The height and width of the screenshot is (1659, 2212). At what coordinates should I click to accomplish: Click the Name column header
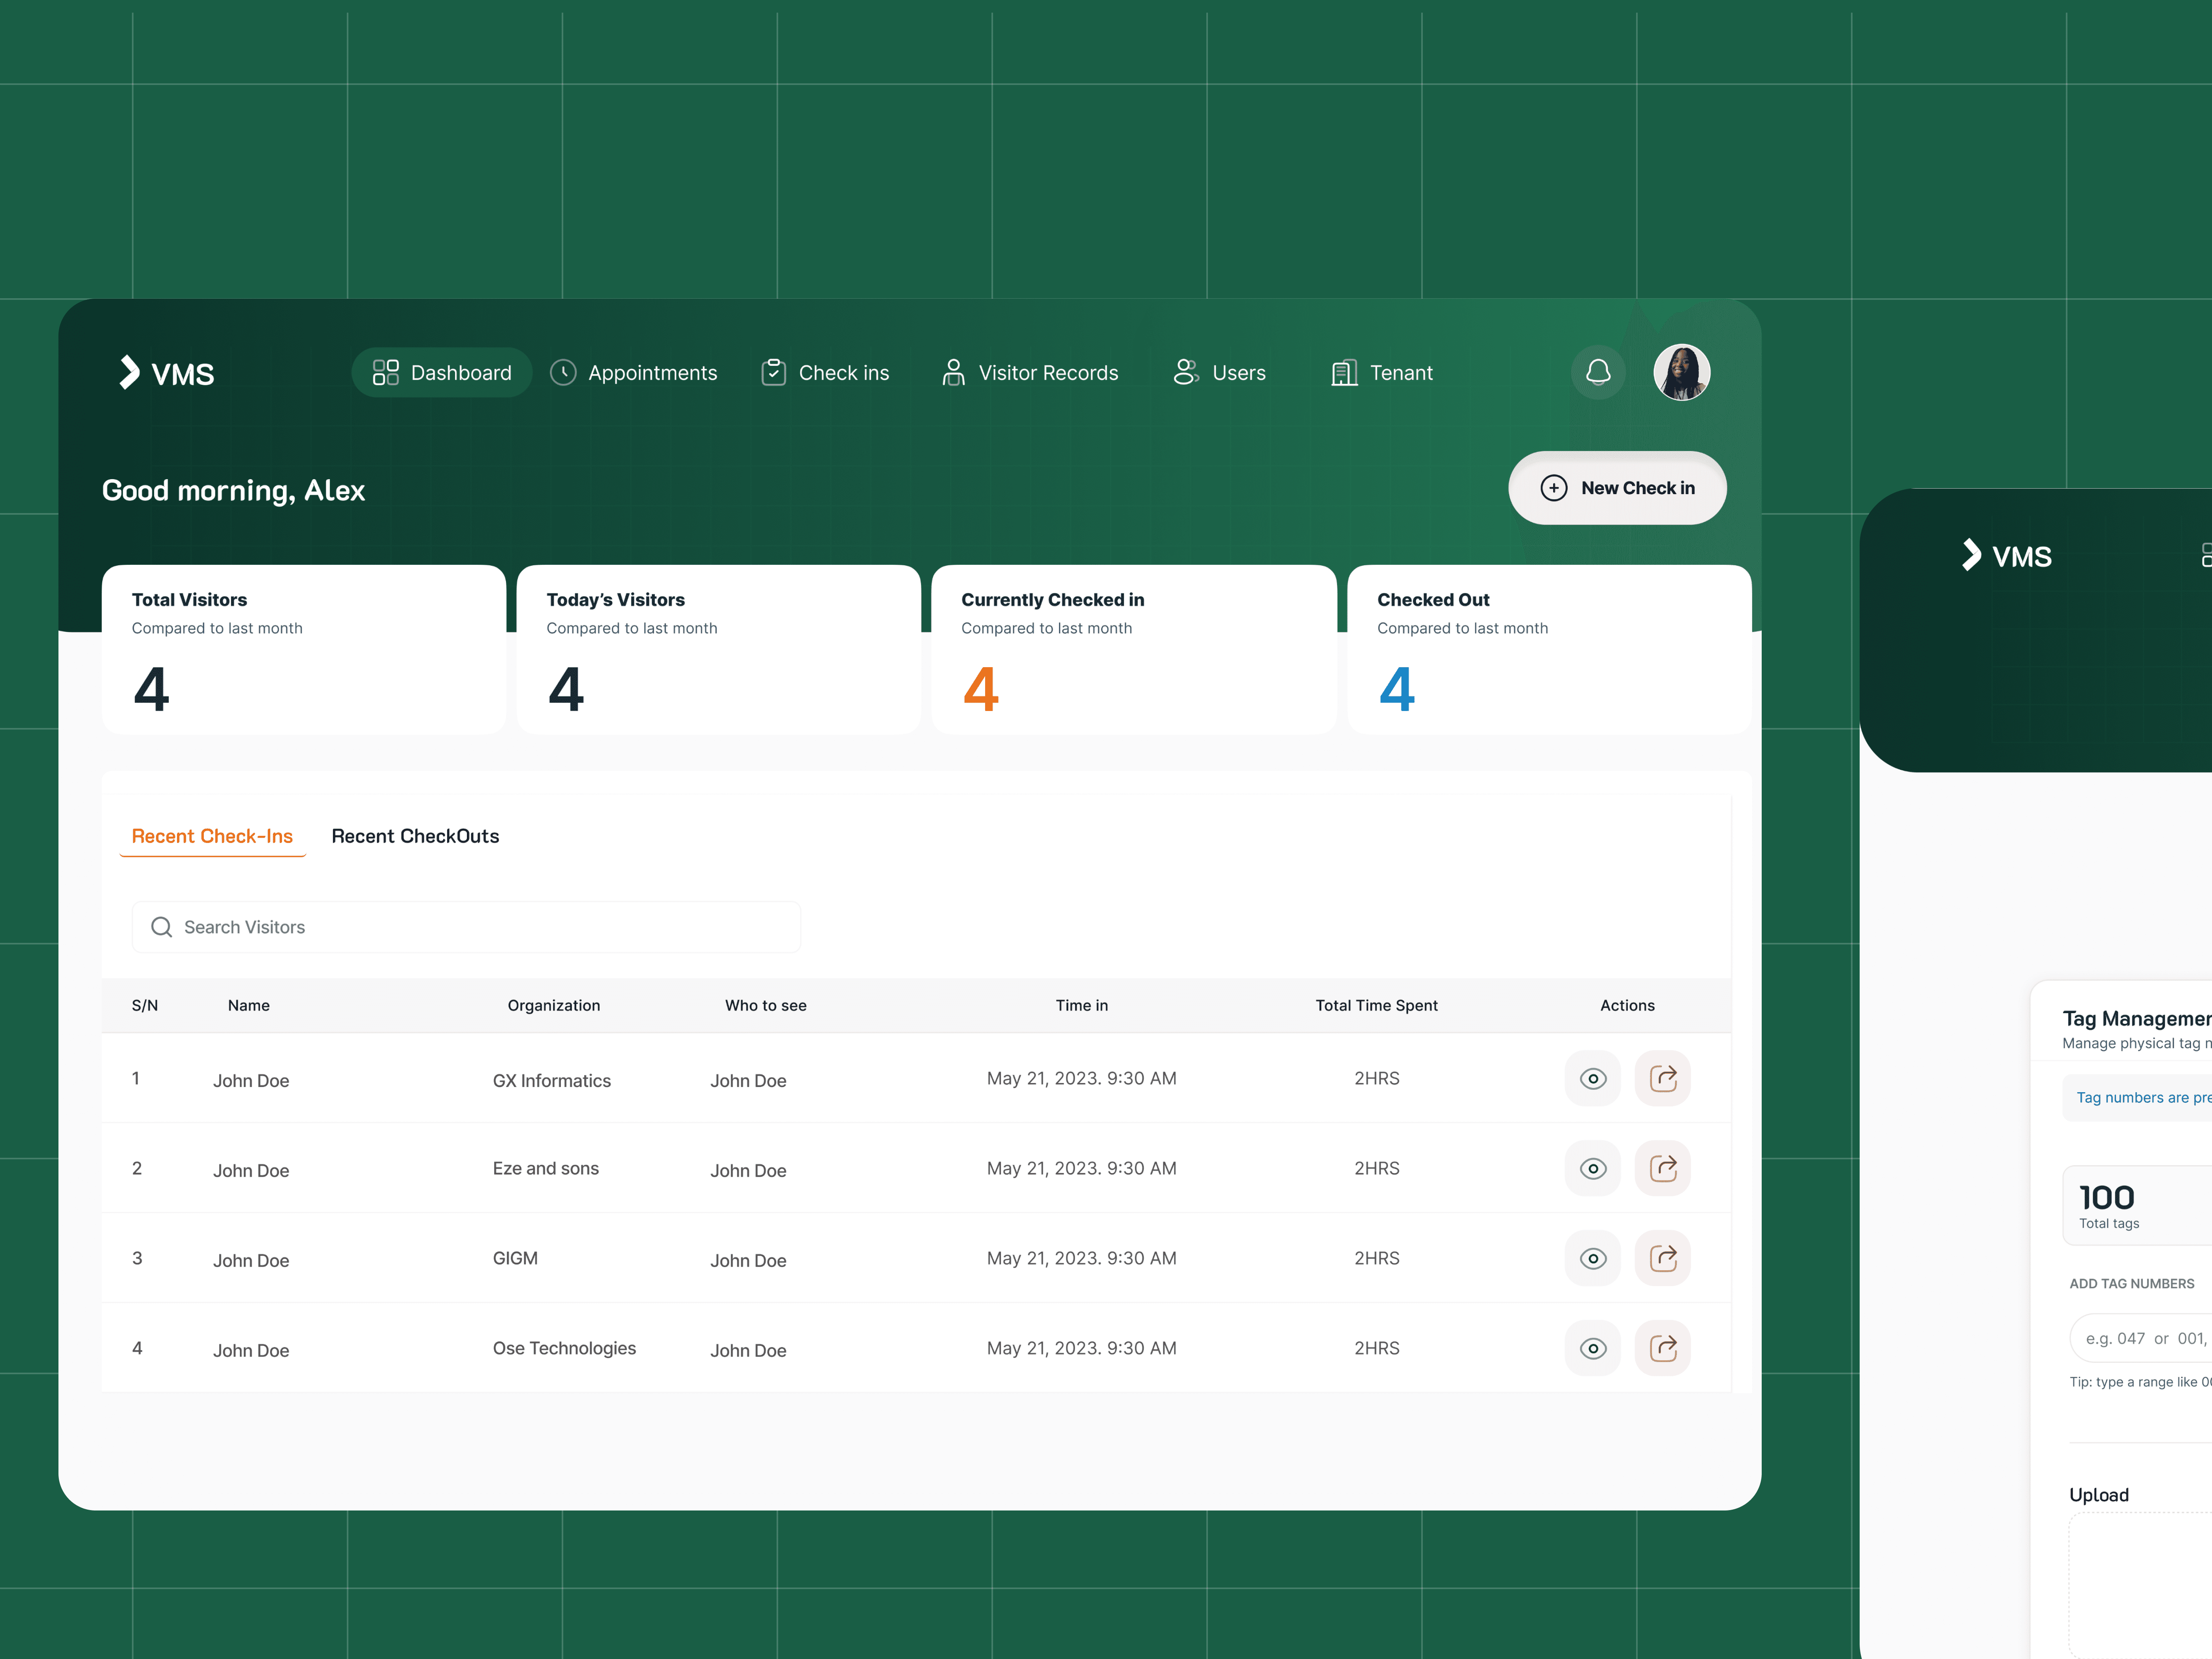pos(249,1006)
